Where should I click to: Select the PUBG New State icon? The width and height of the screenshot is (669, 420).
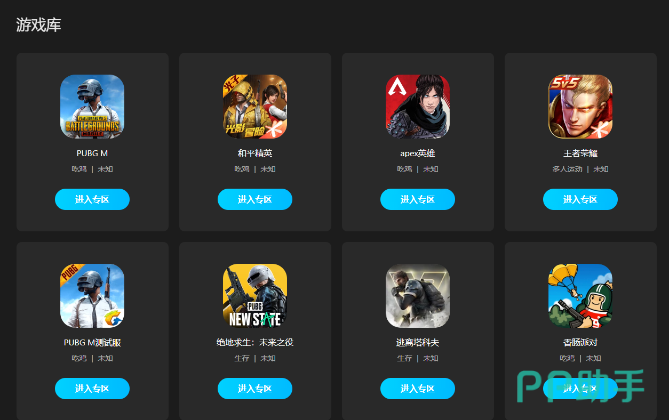coord(255,296)
